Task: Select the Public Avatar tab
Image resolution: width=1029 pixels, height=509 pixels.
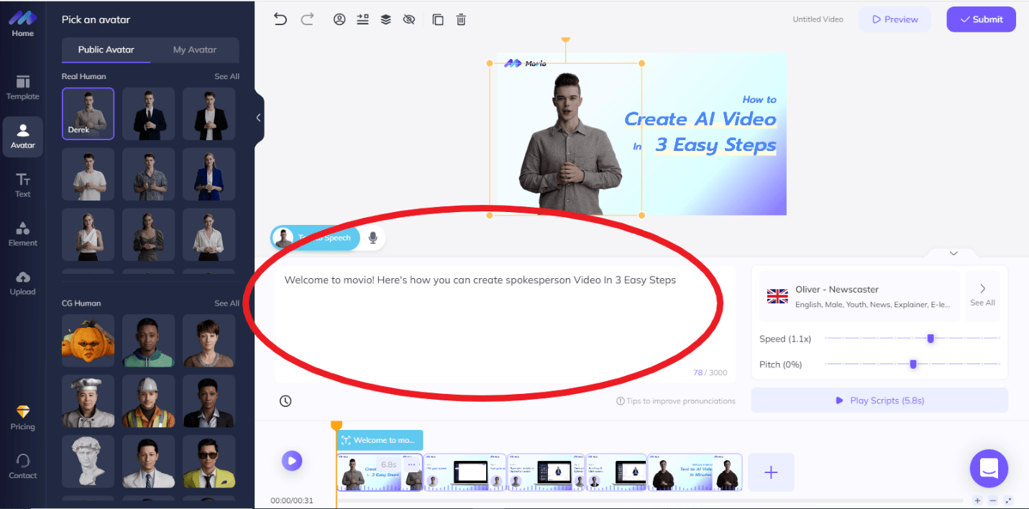Action: [106, 50]
